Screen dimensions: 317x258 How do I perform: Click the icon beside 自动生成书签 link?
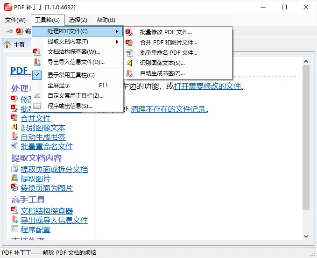(14, 136)
